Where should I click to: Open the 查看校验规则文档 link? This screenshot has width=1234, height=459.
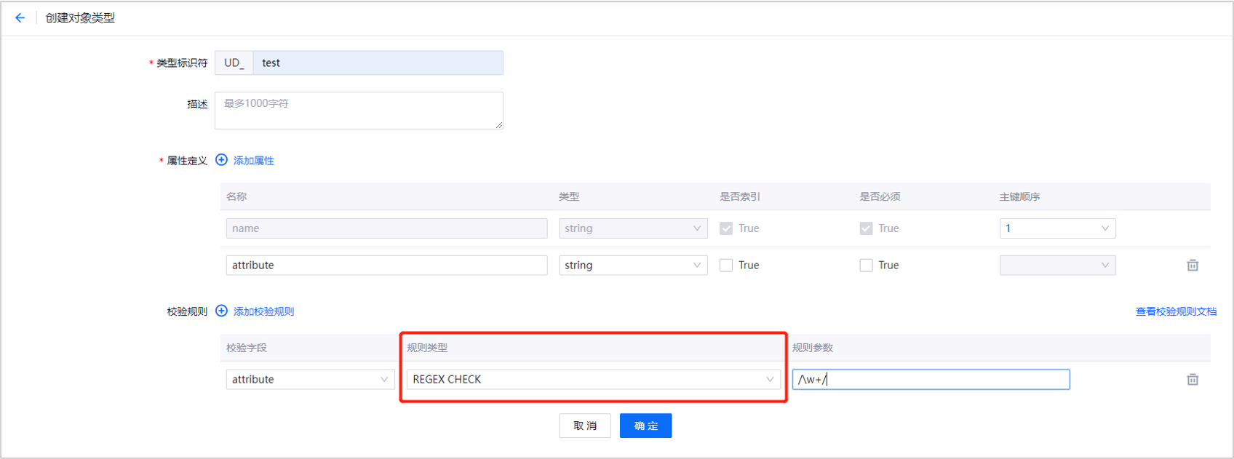1176,311
